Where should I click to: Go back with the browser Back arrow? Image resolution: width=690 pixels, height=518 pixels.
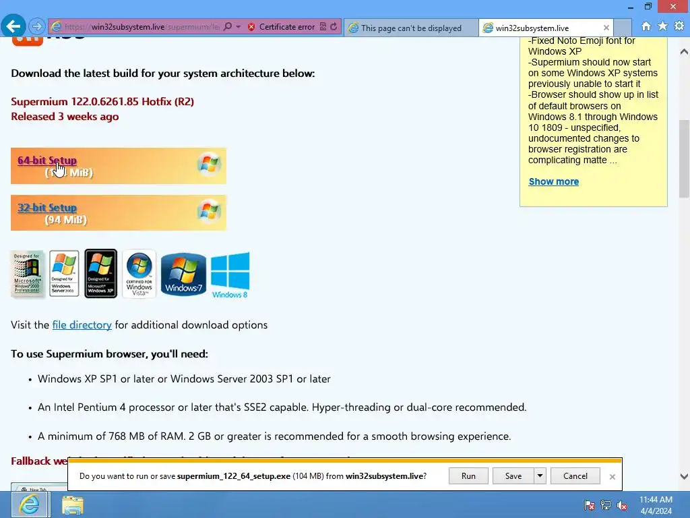(x=13, y=26)
